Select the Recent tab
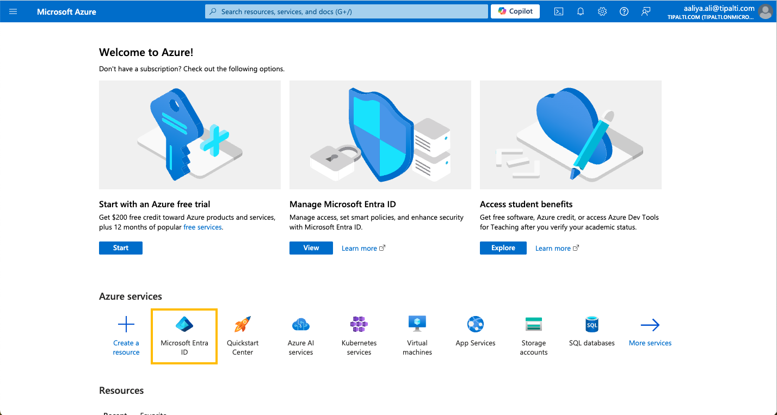The image size is (777, 415). pos(115,413)
